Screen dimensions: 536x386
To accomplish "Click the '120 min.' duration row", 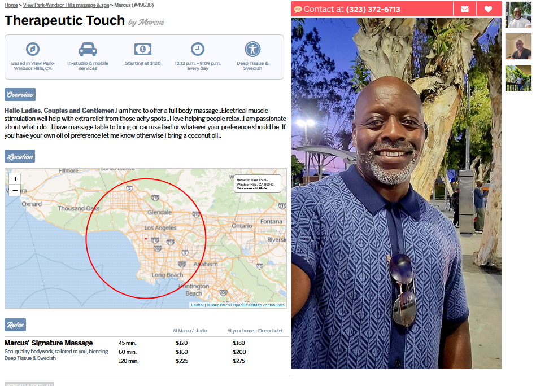I will [x=129, y=361].
